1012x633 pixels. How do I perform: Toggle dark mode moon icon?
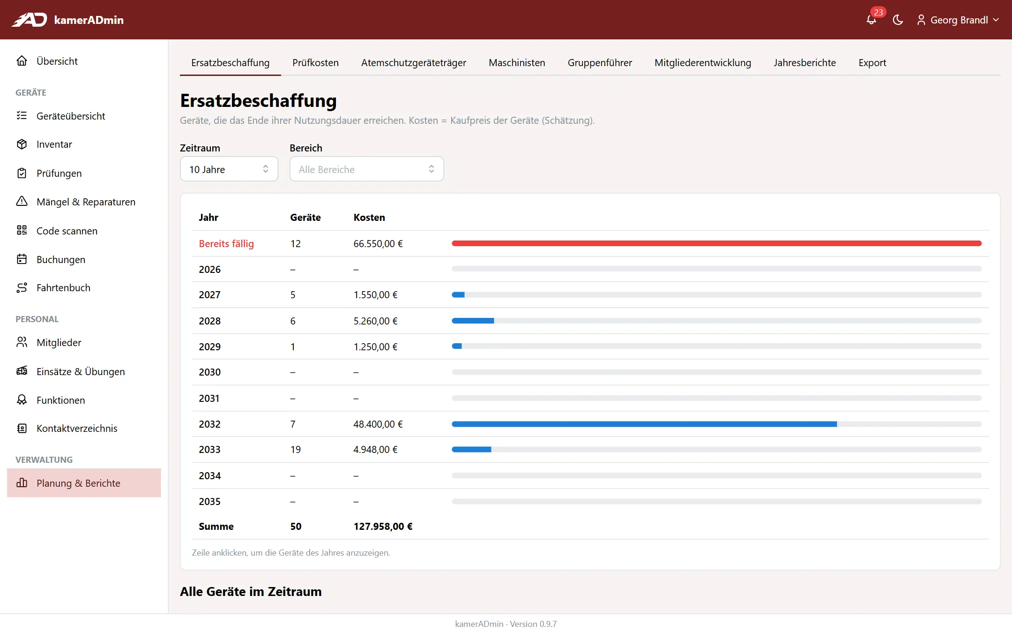898,20
